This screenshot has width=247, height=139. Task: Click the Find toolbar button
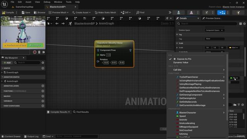140,12
